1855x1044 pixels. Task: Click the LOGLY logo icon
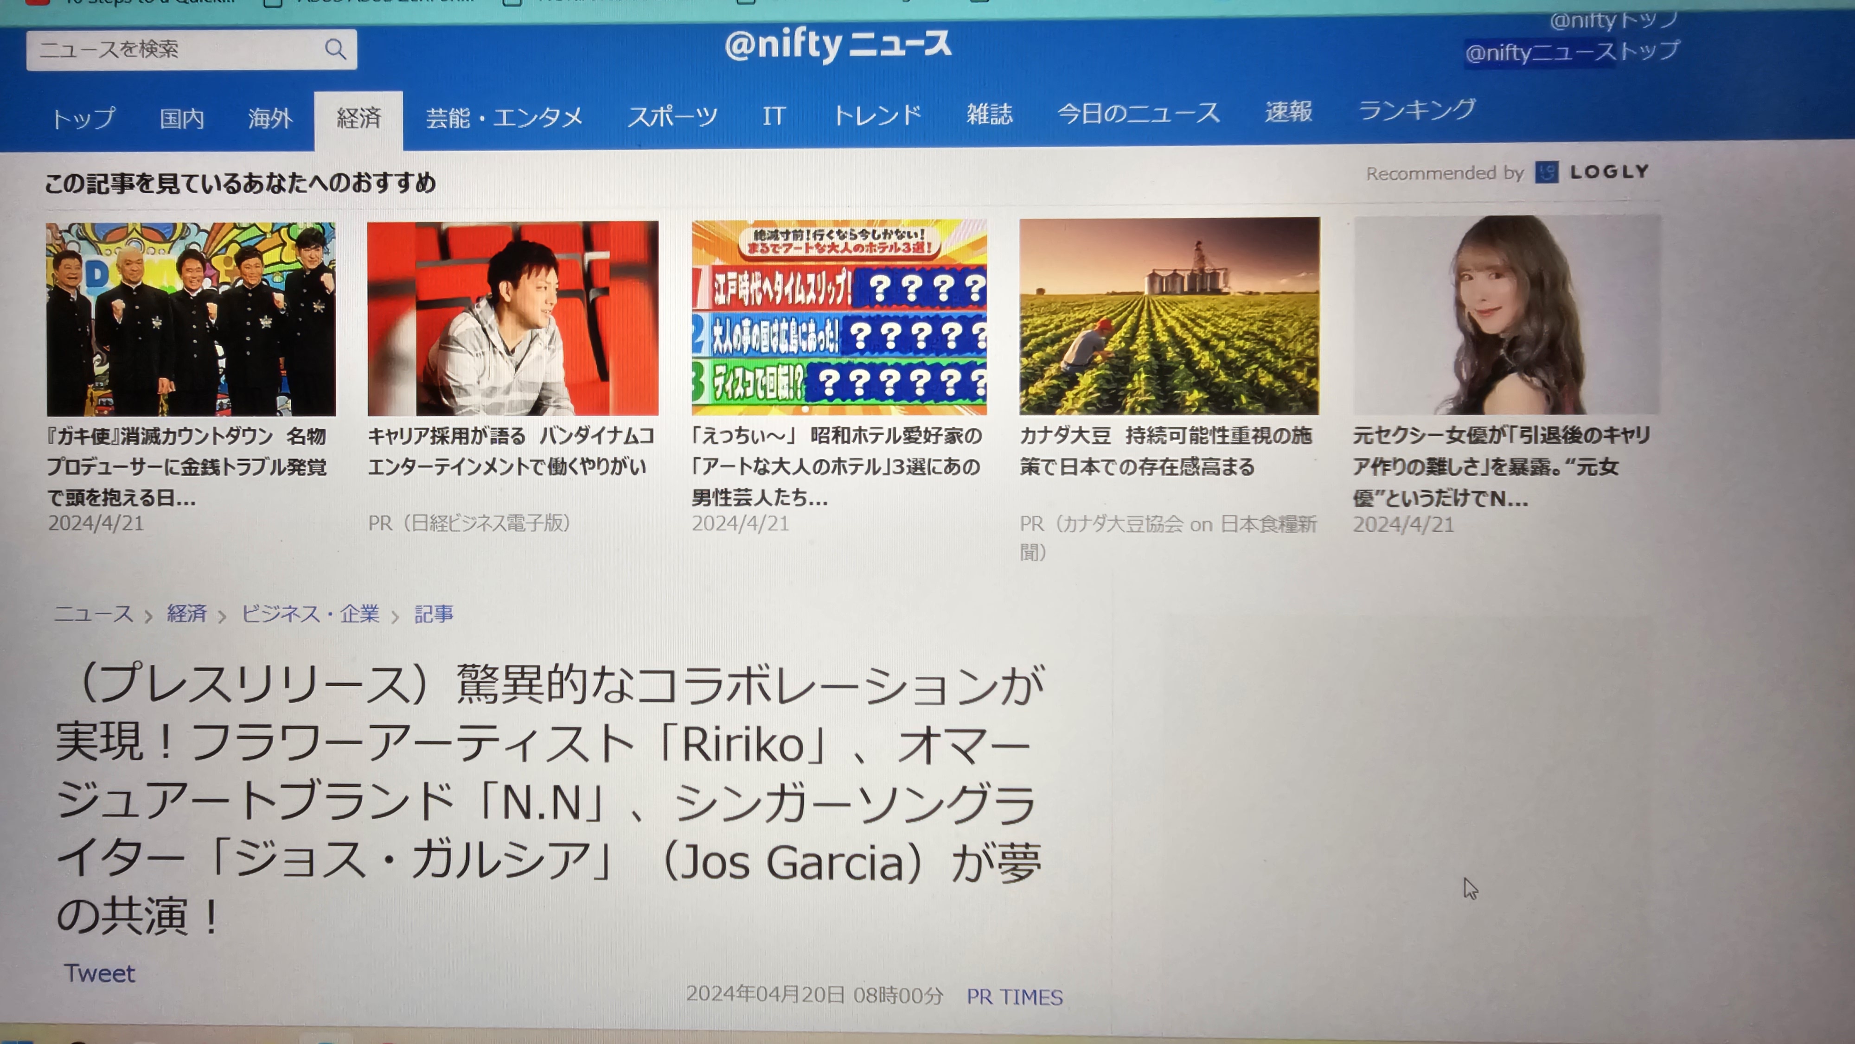(x=1546, y=172)
